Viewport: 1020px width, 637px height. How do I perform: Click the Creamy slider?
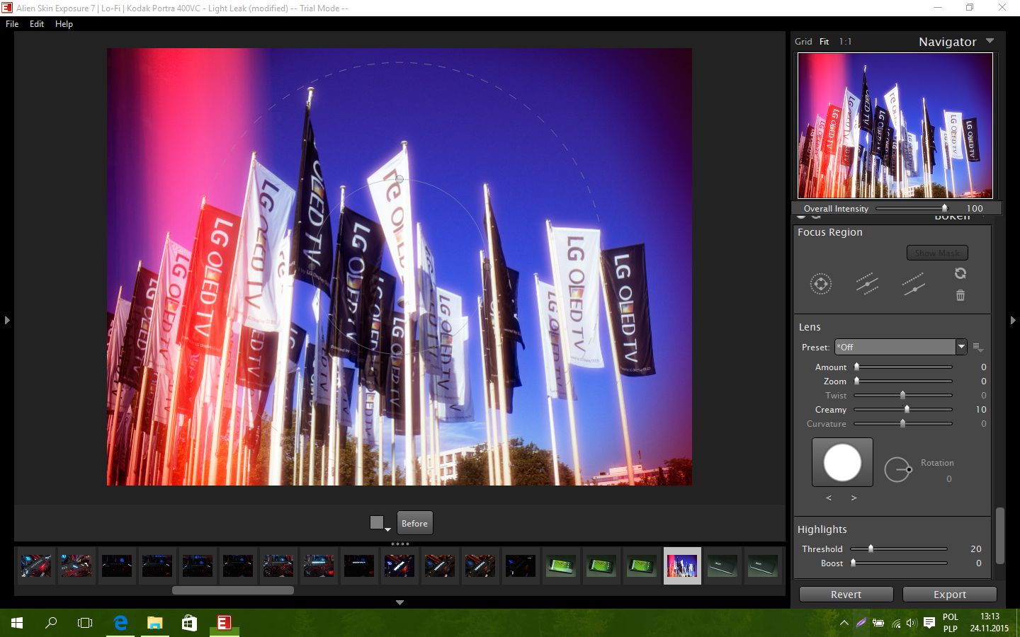click(x=903, y=409)
